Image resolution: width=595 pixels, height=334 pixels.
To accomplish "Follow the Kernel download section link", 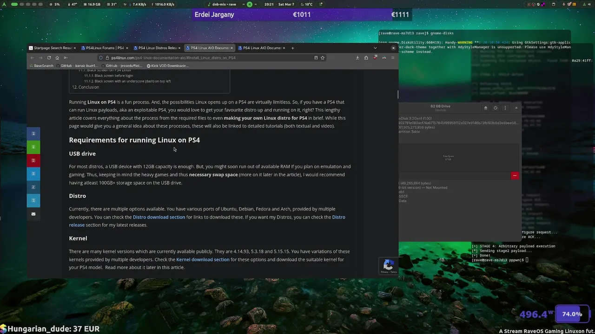I will 203,259.
